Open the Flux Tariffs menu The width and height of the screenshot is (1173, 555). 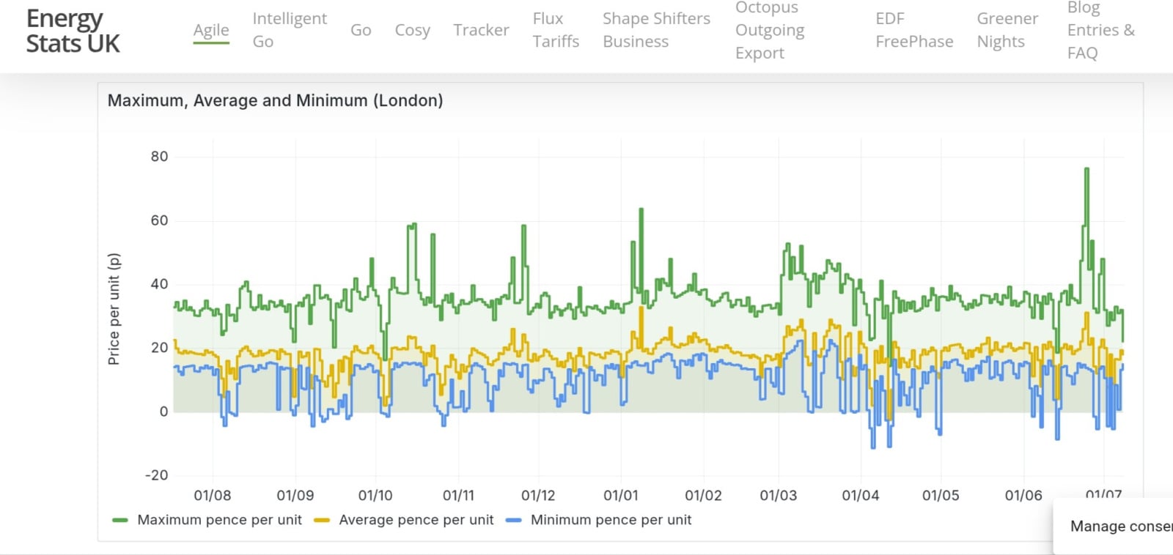556,30
